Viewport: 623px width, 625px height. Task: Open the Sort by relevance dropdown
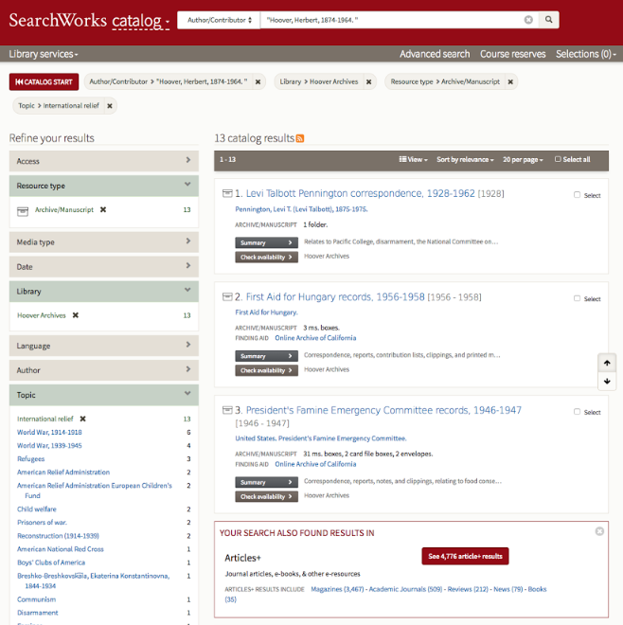pos(465,159)
